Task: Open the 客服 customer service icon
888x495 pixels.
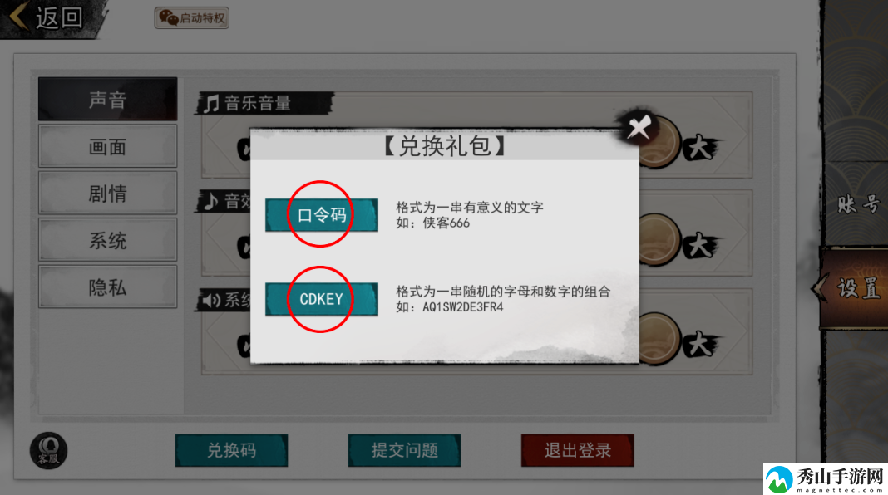Action: 48,451
